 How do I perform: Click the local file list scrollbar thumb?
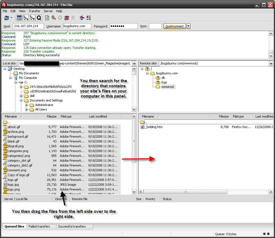click(x=134, y=141)
